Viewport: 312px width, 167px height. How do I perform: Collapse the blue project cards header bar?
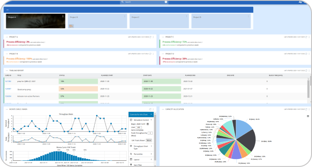tap(8, 10)
